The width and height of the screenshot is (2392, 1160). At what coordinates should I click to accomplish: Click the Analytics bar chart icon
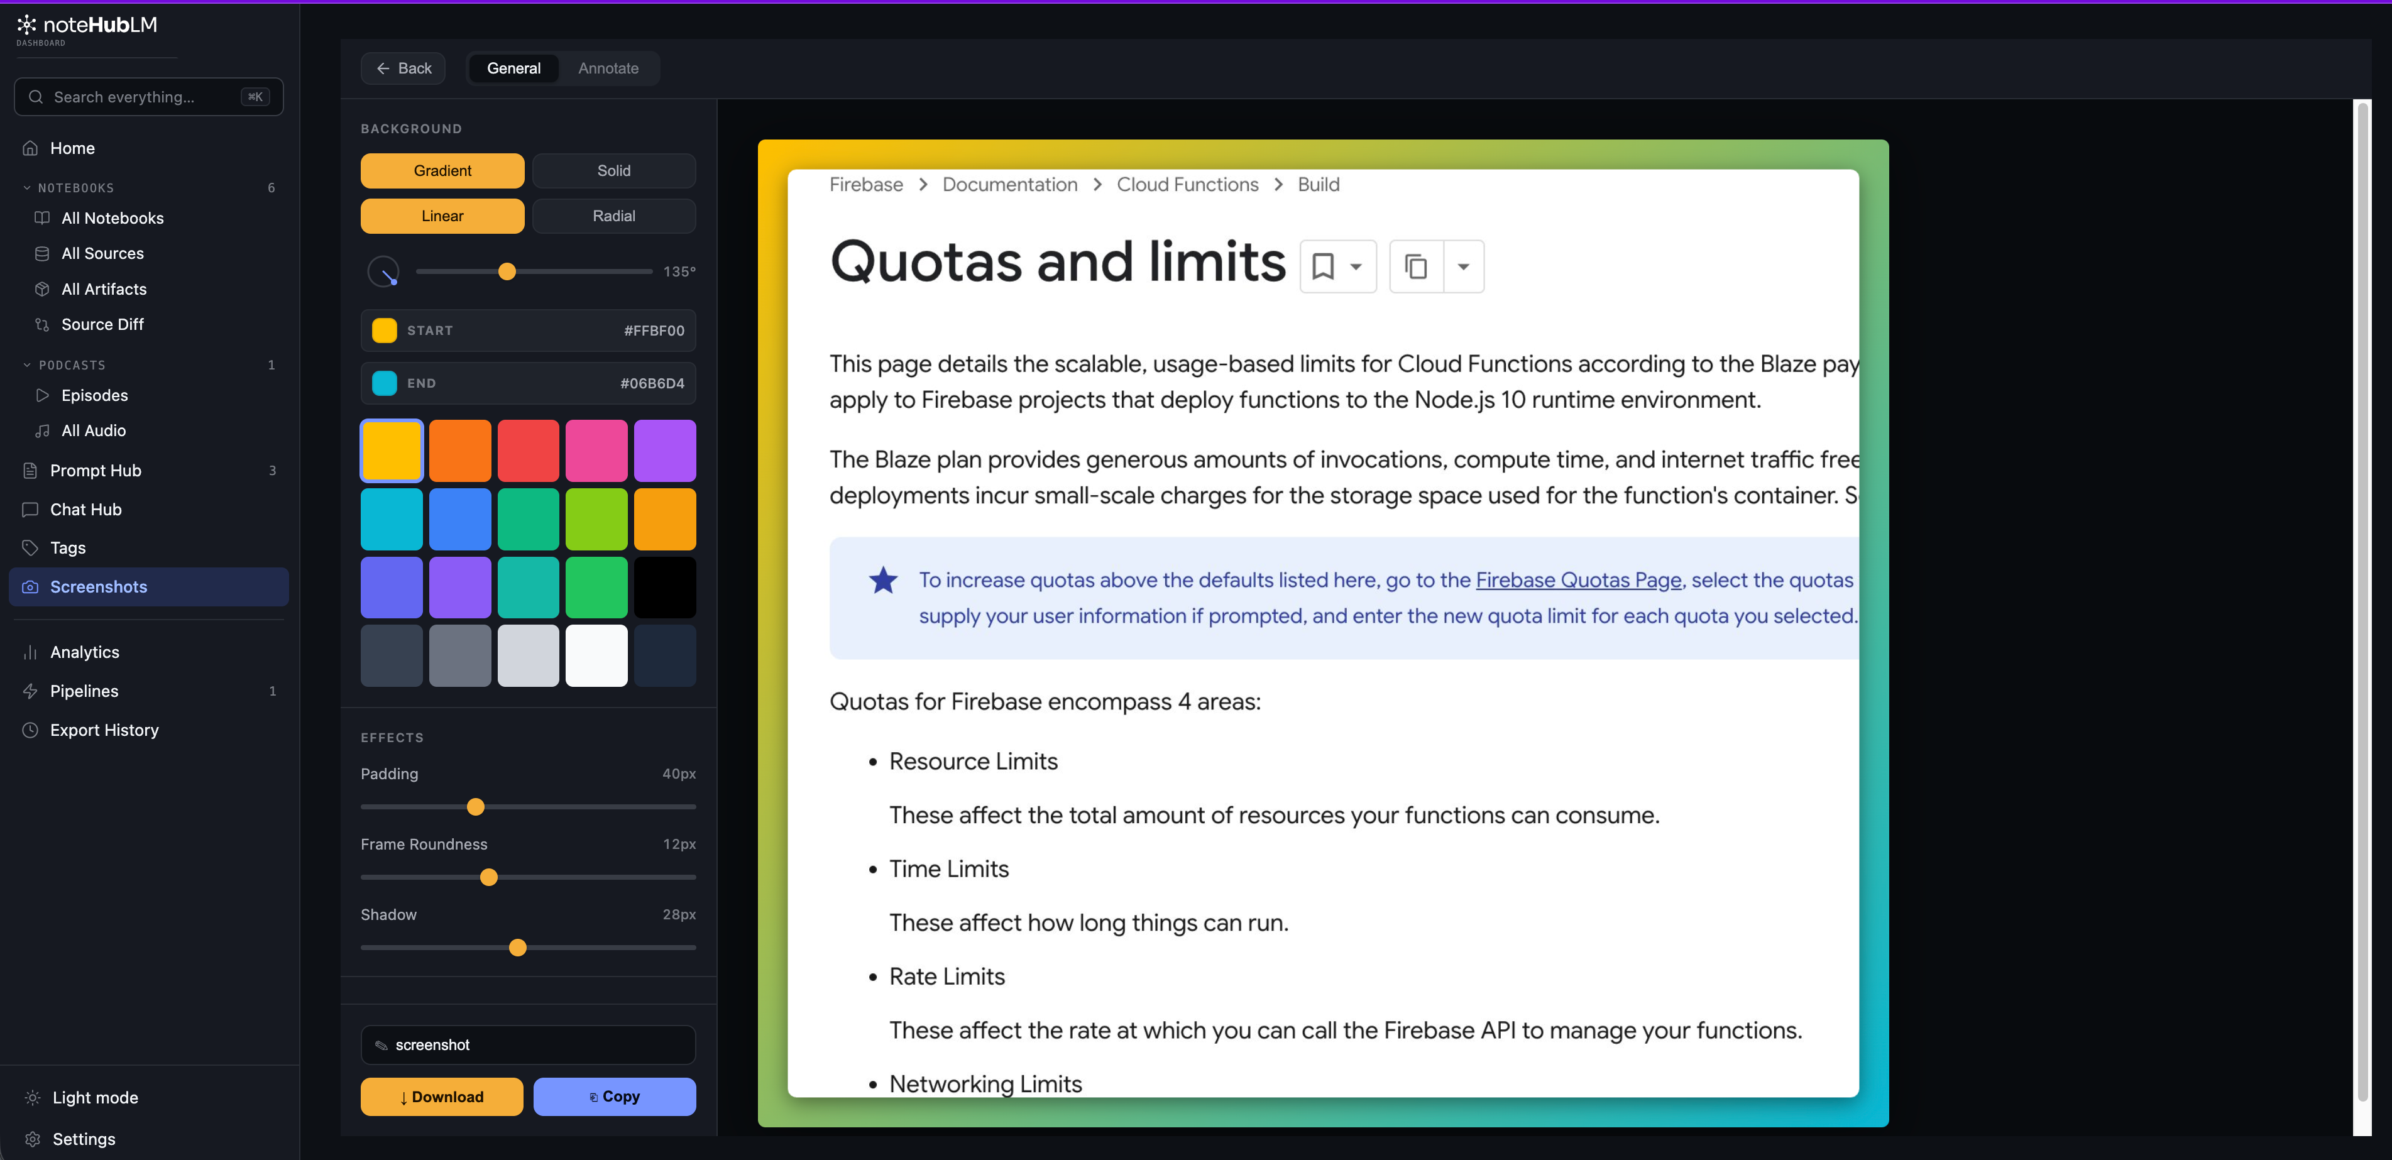pyautogui.click(x=31, y=652)
